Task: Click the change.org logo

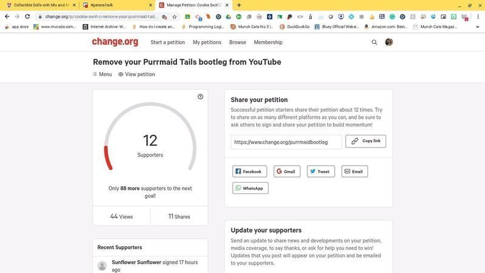Action: coord(115,42)
